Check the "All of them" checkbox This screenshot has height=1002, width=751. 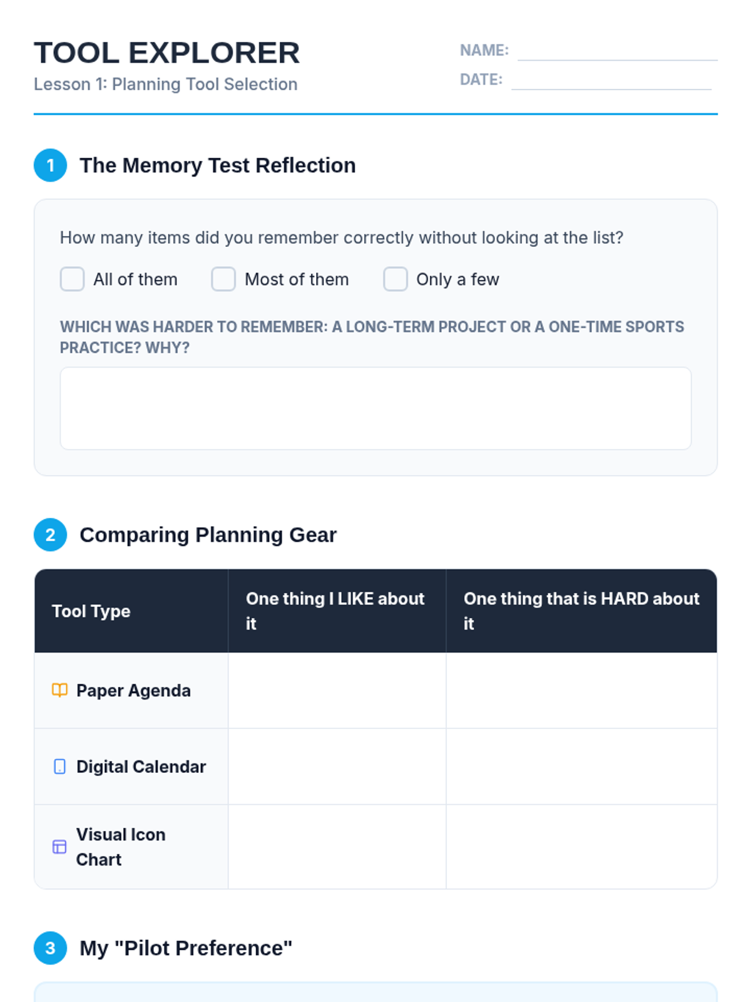point(72,279)
